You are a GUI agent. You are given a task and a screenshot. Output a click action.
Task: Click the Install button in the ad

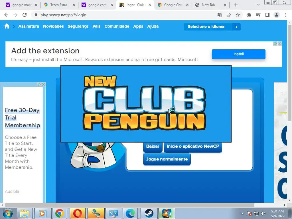[x=239, y=54]
